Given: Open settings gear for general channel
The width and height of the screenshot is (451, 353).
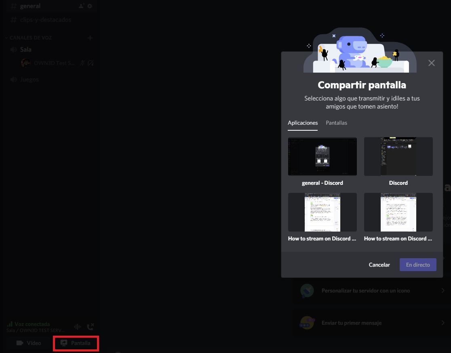Looking at the screenshot, I should [90, 6].
